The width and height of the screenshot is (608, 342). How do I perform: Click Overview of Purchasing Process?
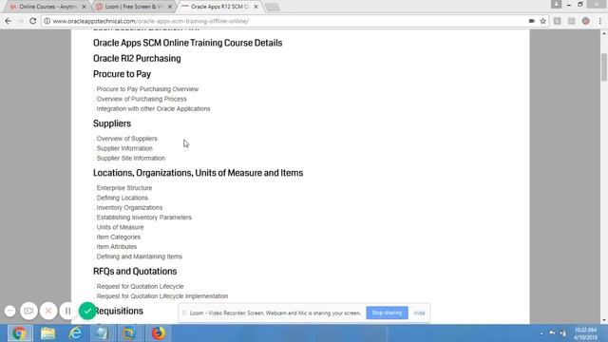(142, 99)
